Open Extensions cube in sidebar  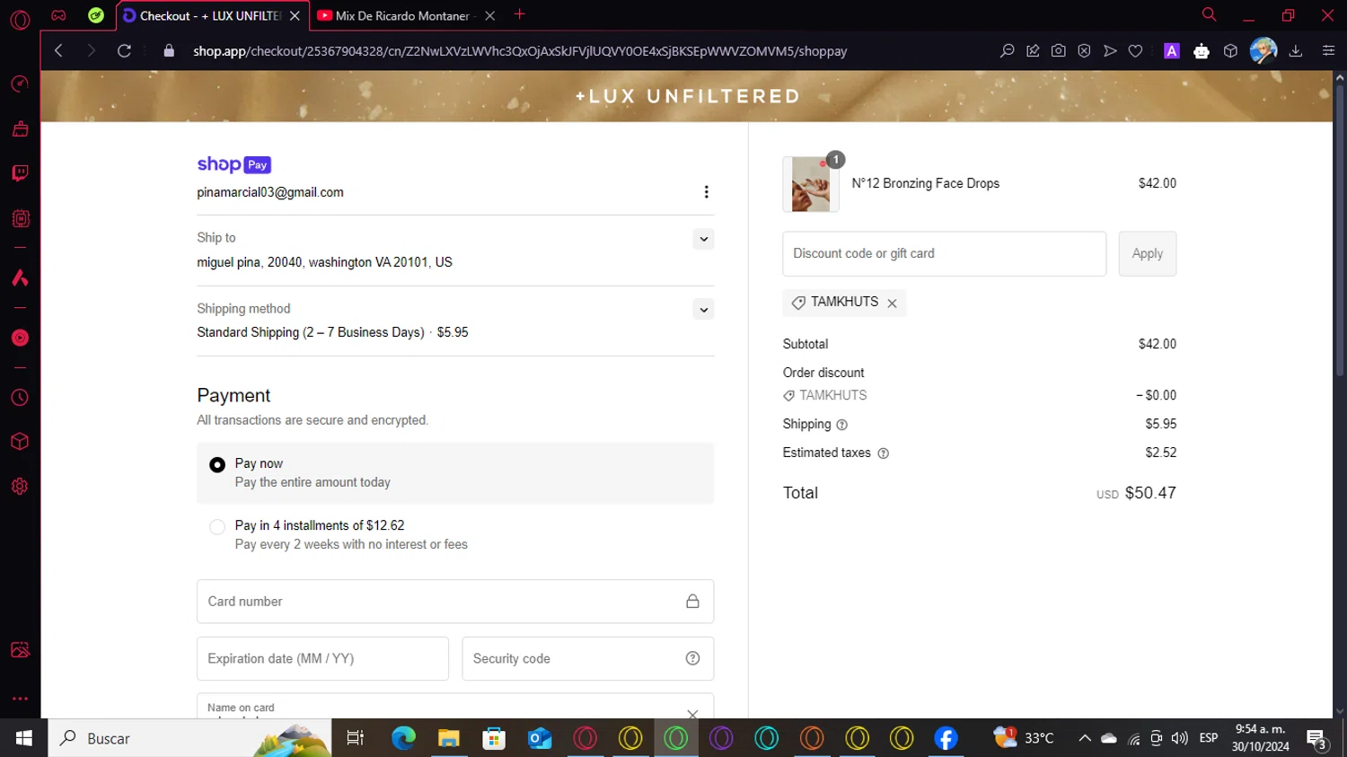[x=20, y=442]
